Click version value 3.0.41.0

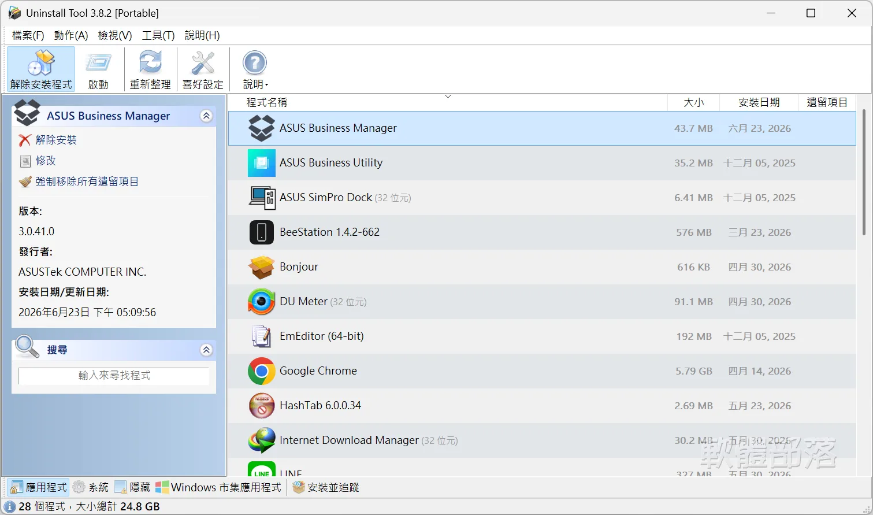click(x=36, y=231)
